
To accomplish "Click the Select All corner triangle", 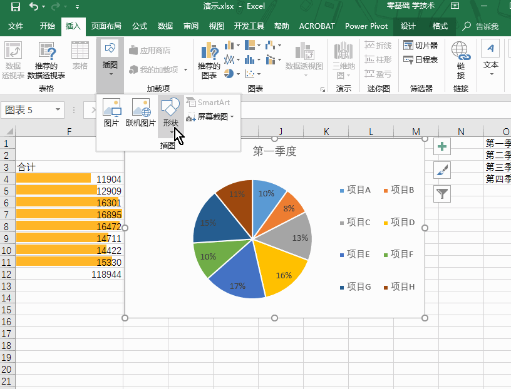I will (9, 131).
